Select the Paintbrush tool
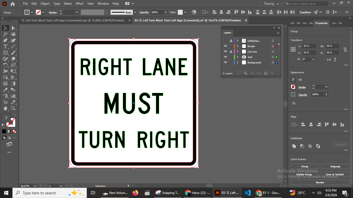 click(x=13, y=53)
